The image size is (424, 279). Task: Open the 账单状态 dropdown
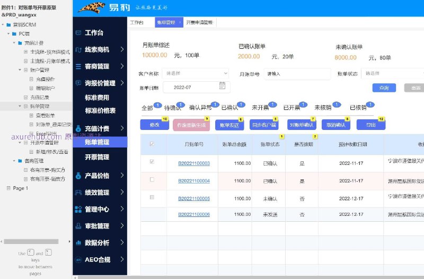tap(393, 73)
